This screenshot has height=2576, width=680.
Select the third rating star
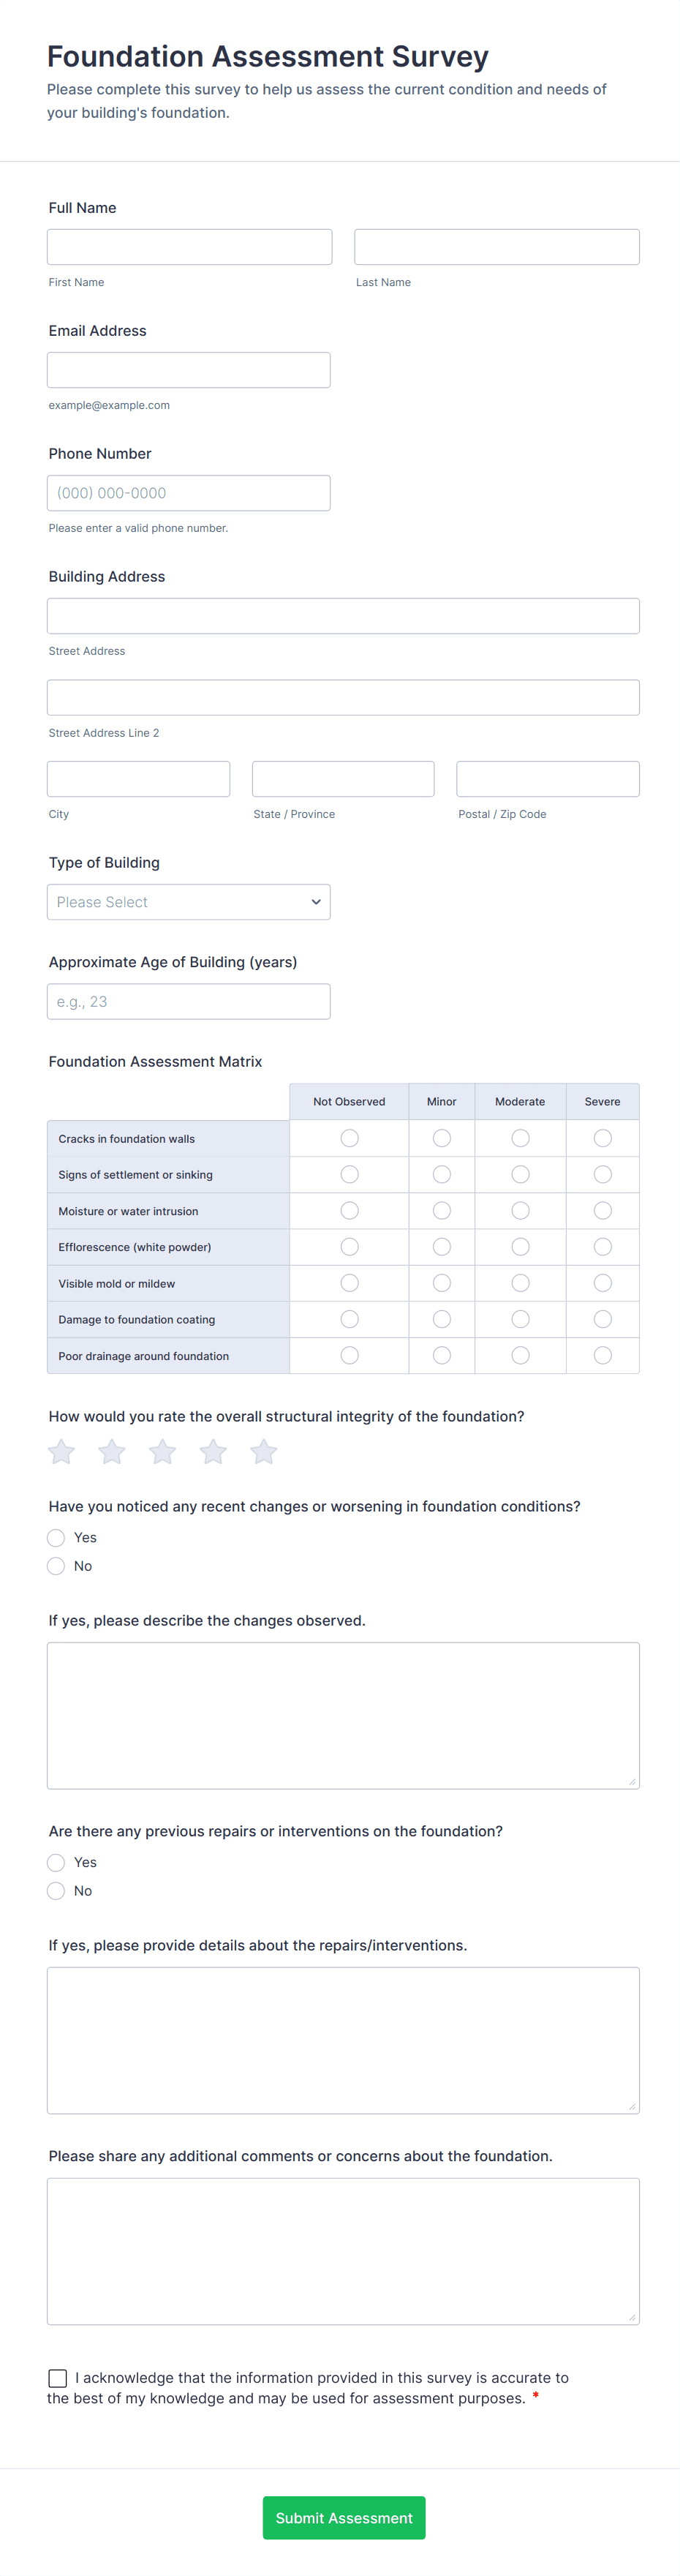163,1452
